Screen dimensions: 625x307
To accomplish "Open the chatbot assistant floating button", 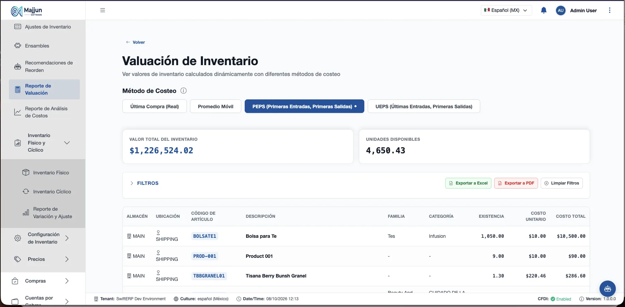I will 608,289.
